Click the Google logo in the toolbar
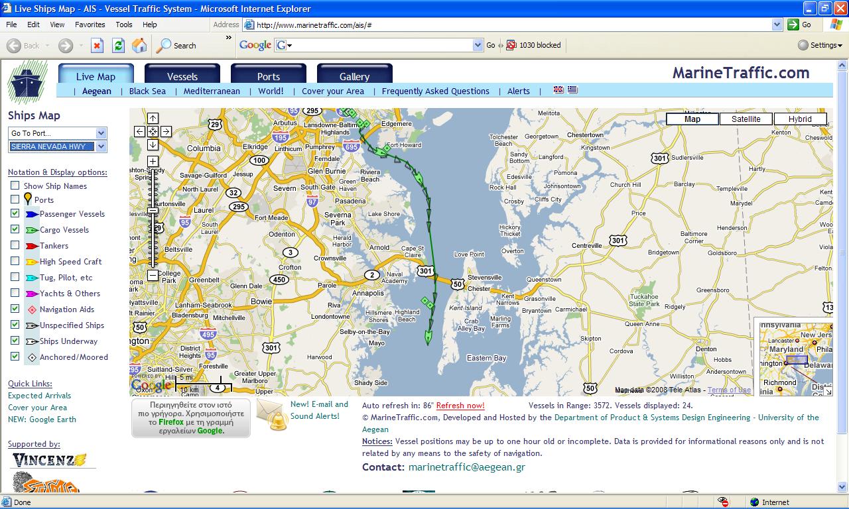The height and width of the screenshot is (509, 849). tap(255, 45)
